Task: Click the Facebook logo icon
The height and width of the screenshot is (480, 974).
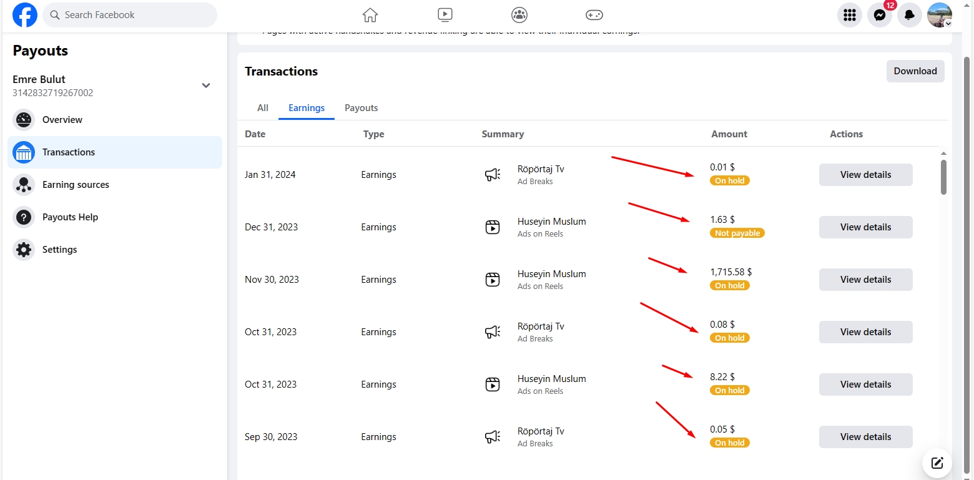Action: pos(25,15)
